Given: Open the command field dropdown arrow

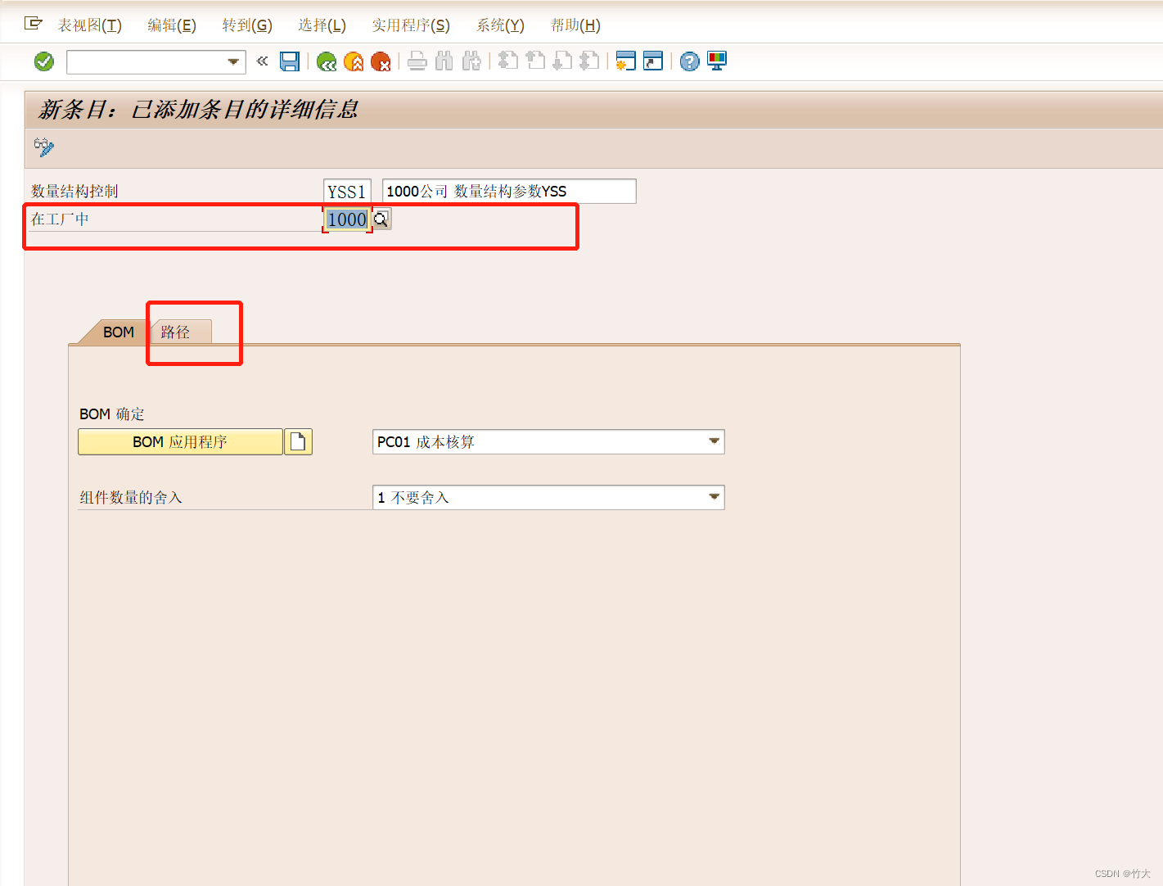Looking at the screenshot, I should tap(234, 61).
